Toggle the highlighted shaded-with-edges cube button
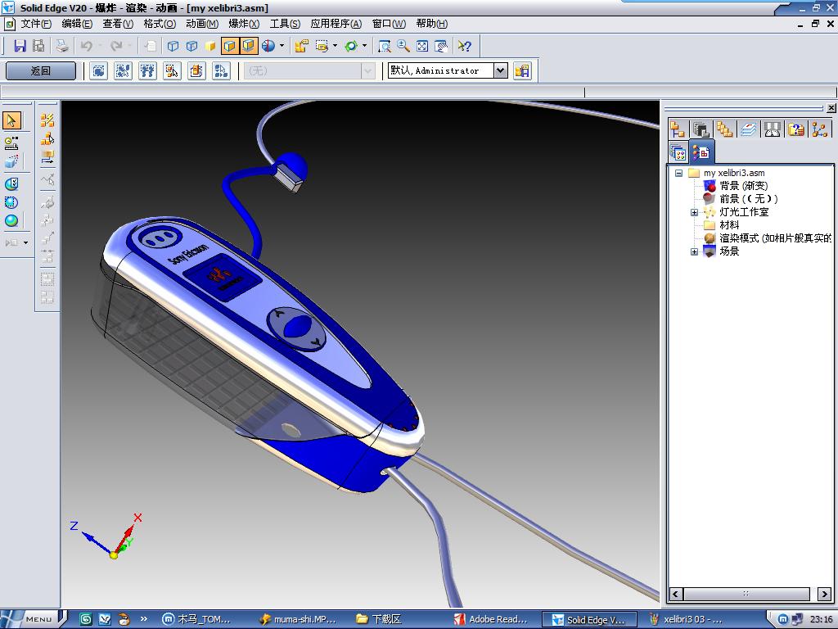 tap(229, 46)
